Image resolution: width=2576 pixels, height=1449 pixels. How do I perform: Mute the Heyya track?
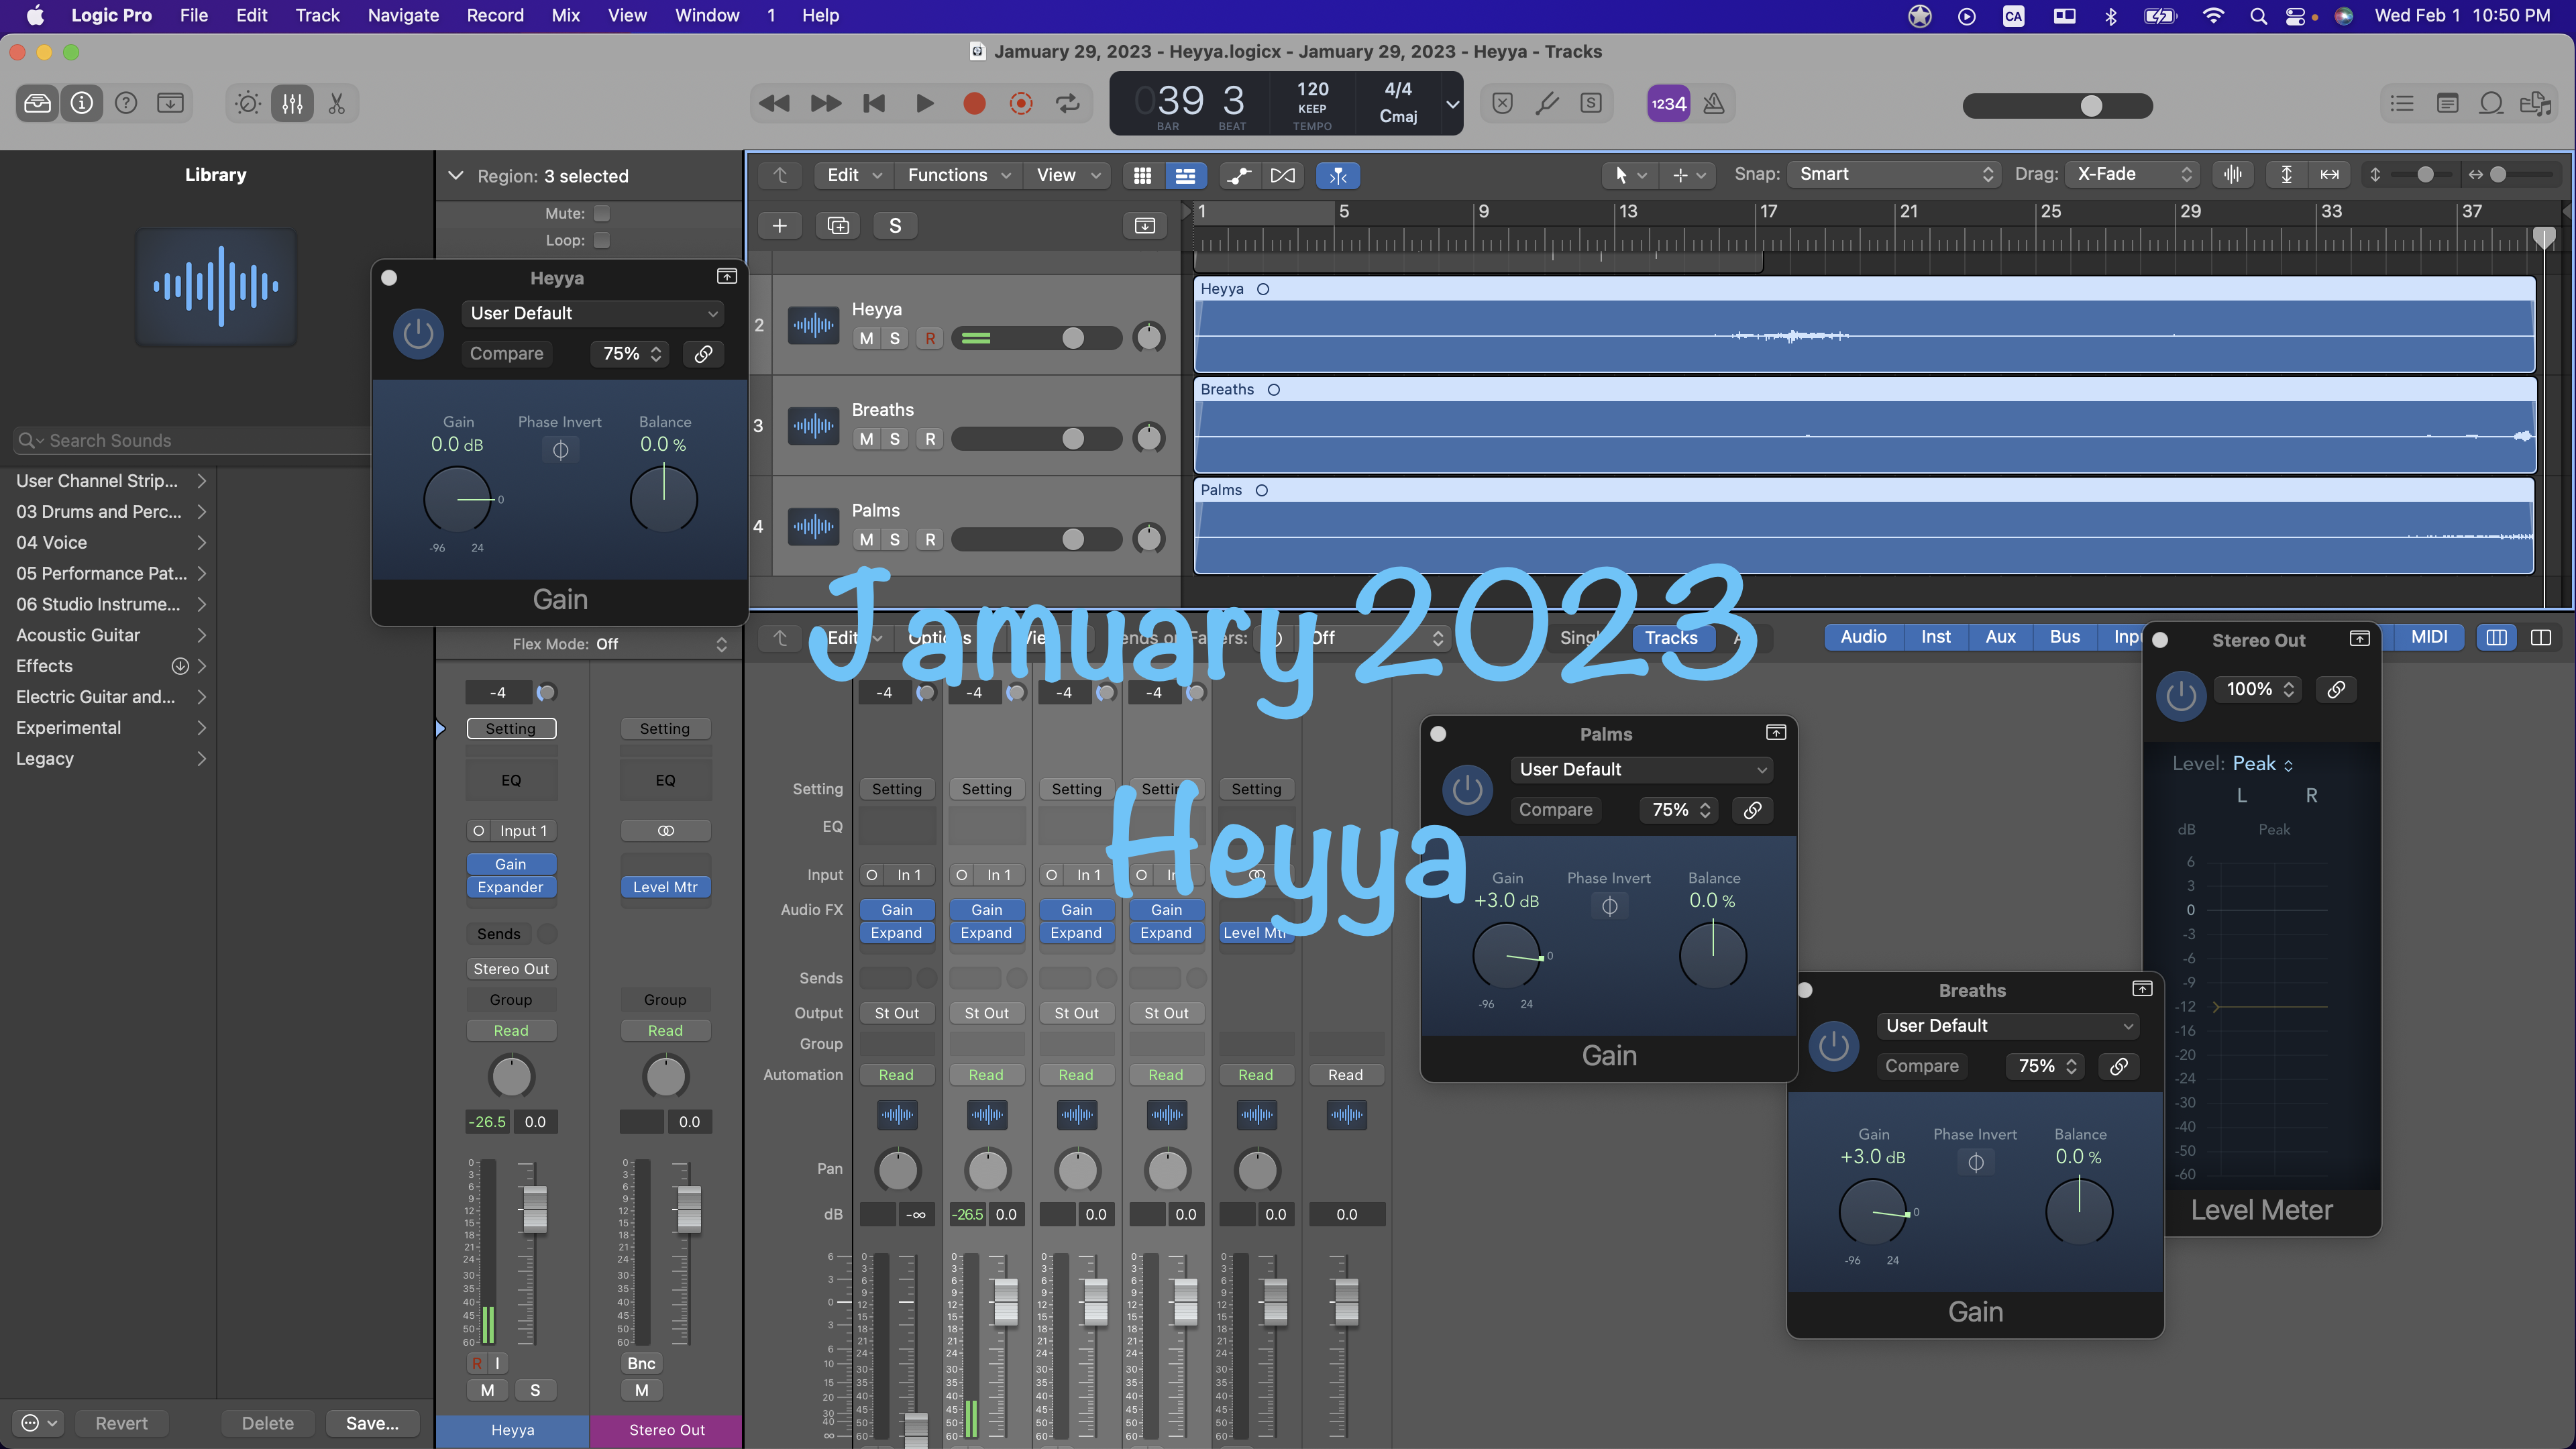866,338
